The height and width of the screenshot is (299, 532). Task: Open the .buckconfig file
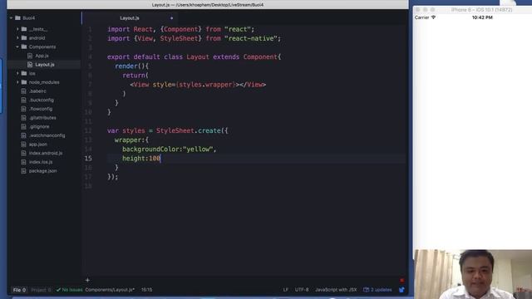coord(41,100)
